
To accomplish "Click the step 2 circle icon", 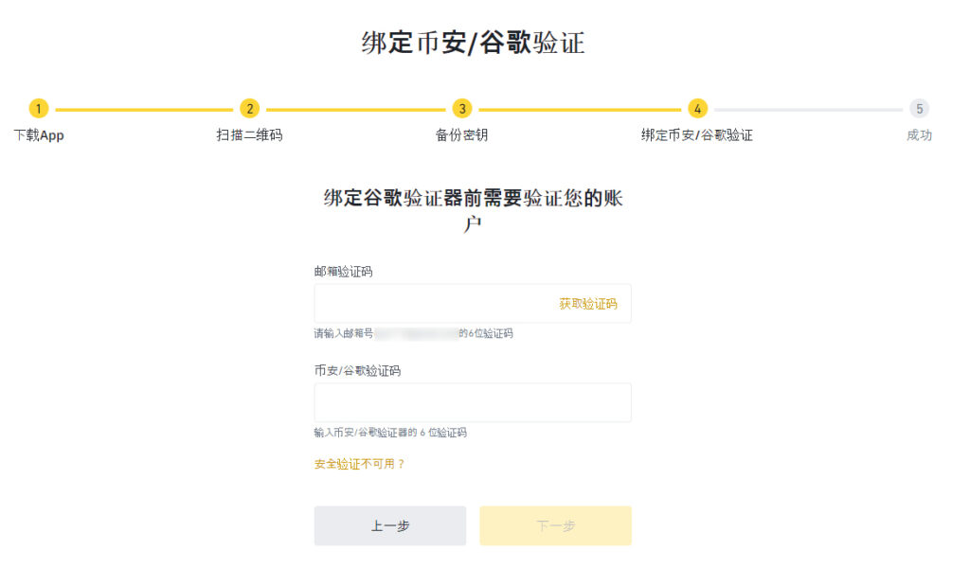I will coord(249,109).
